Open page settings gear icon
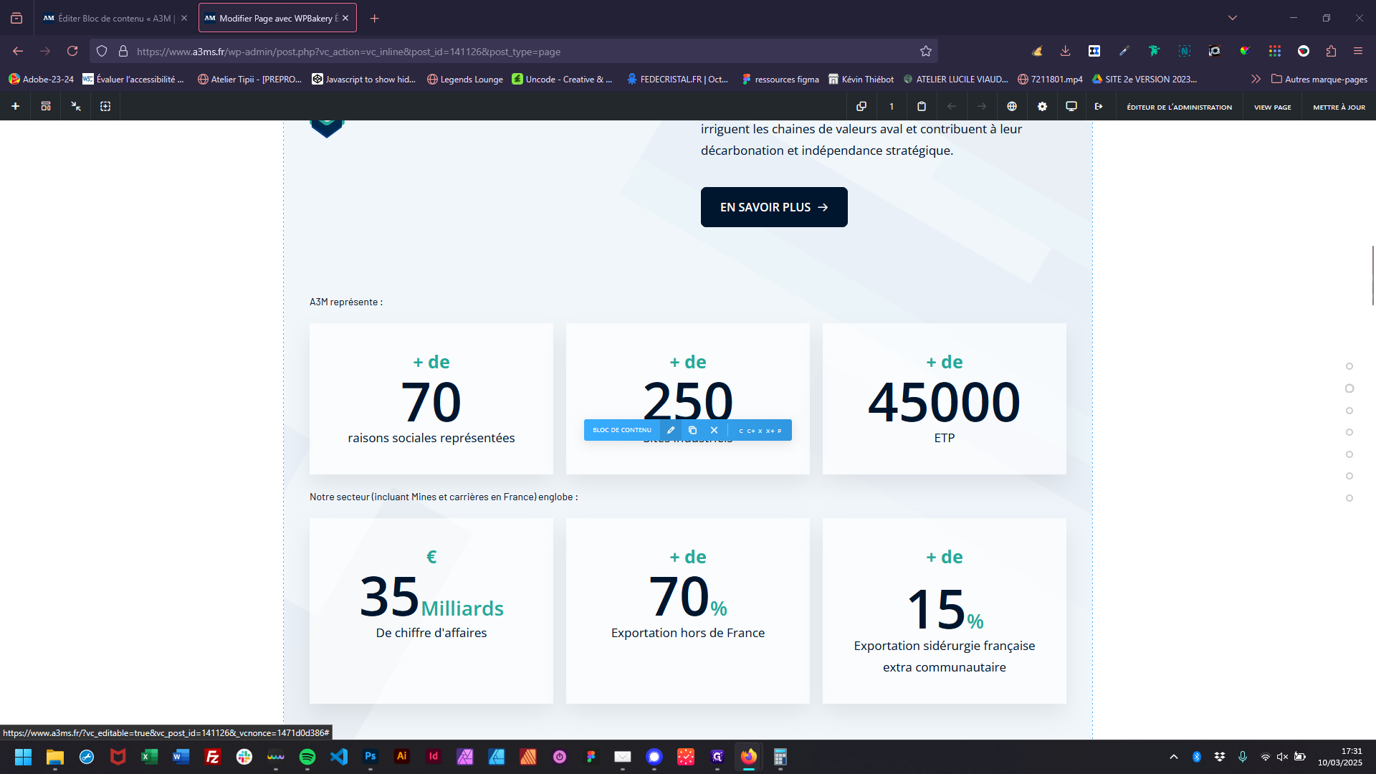The height and width of the screenshot is (774, 1376). point(1042,106)
